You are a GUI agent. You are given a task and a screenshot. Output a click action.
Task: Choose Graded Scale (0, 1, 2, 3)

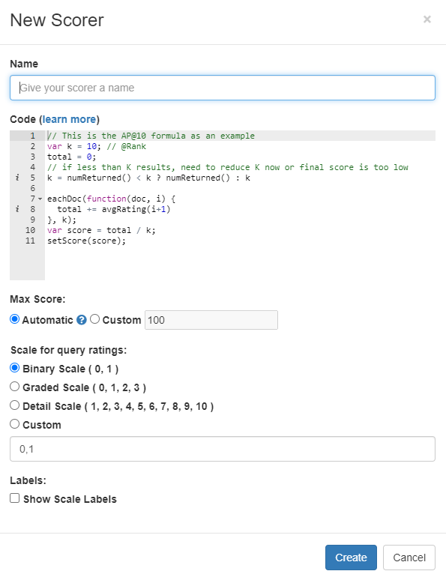point(14,387)
